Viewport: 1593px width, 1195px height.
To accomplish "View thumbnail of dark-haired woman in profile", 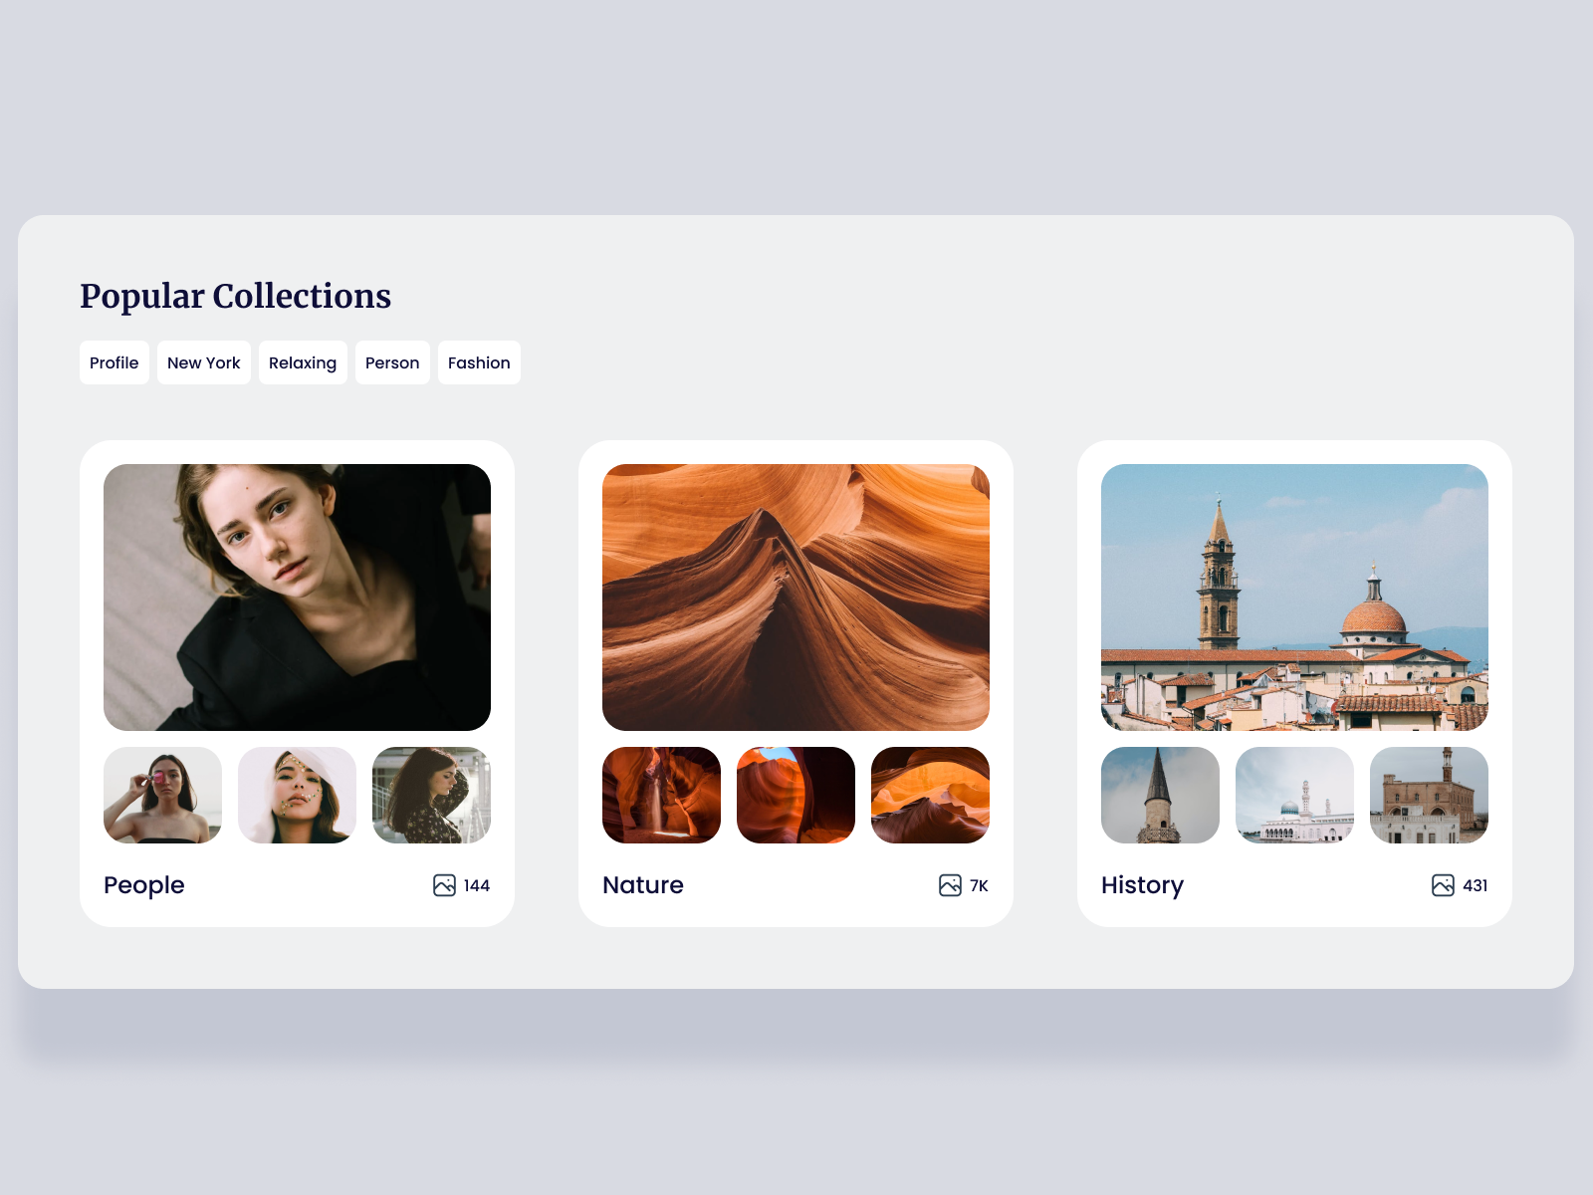I will click(431, 795).
